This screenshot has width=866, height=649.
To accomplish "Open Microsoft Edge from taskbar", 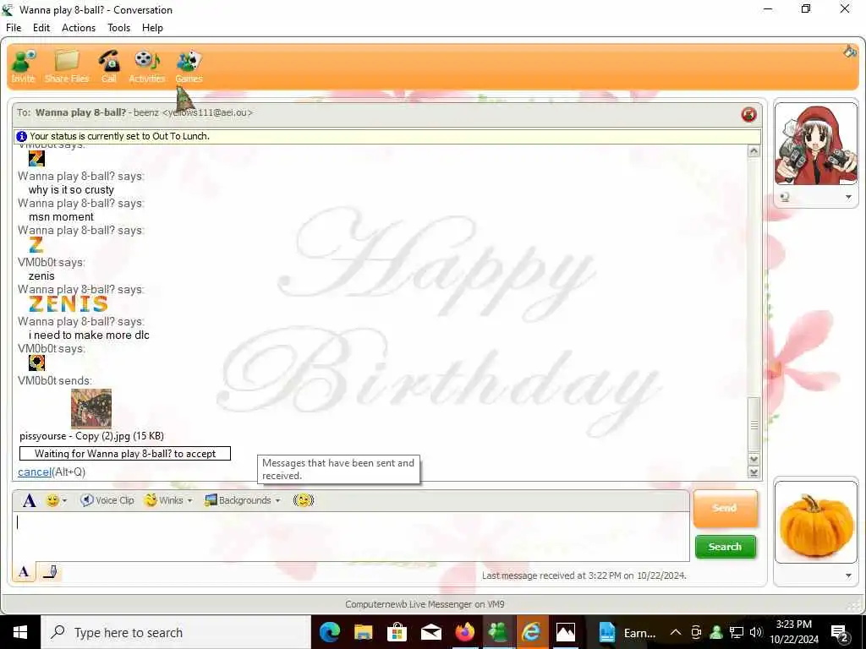I will point(330,632).
